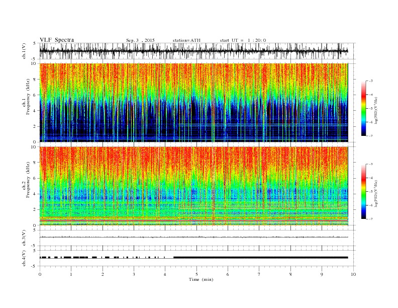Screen dimensions: 398x308
Task: Click ch.1 frequency axis tick "4"
Action: click(x=35, y=111)
